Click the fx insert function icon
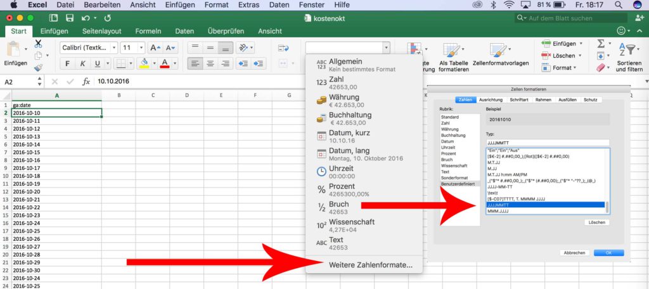 [86, 82]
